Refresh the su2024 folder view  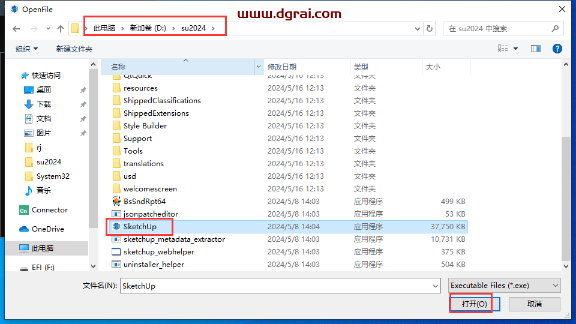point(430,28)
